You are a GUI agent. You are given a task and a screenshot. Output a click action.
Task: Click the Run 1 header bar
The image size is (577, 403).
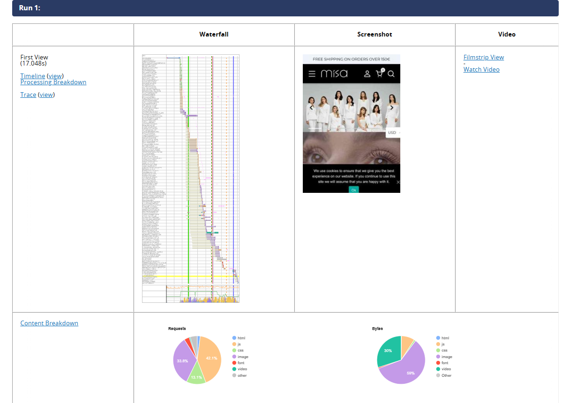[285, 8]
